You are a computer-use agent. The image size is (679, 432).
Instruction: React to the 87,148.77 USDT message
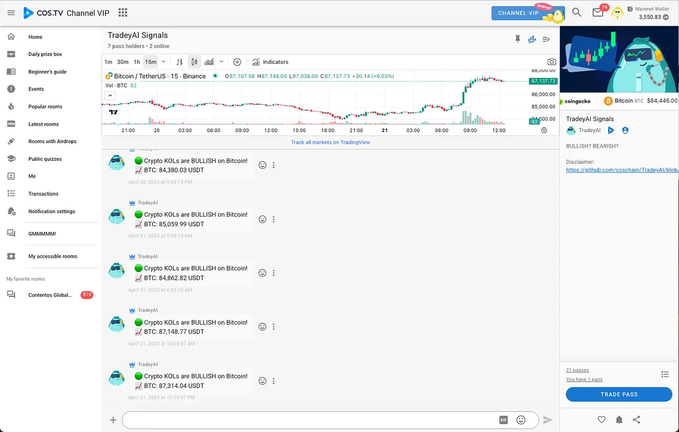[263, 327]
